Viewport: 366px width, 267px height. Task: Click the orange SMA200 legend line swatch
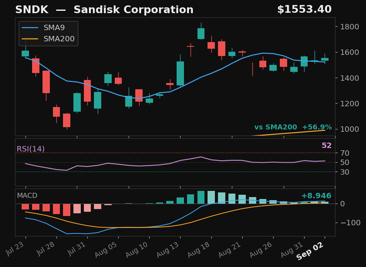30,39
